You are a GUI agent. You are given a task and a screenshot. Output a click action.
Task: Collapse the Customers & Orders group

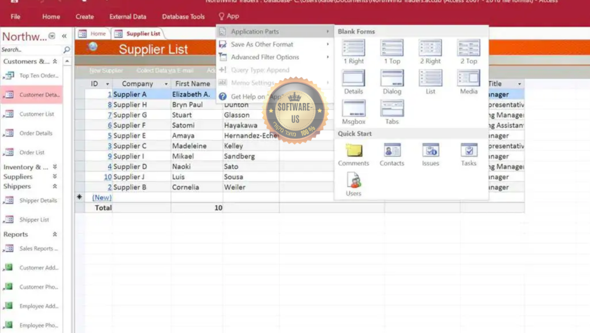click(55, 61)
